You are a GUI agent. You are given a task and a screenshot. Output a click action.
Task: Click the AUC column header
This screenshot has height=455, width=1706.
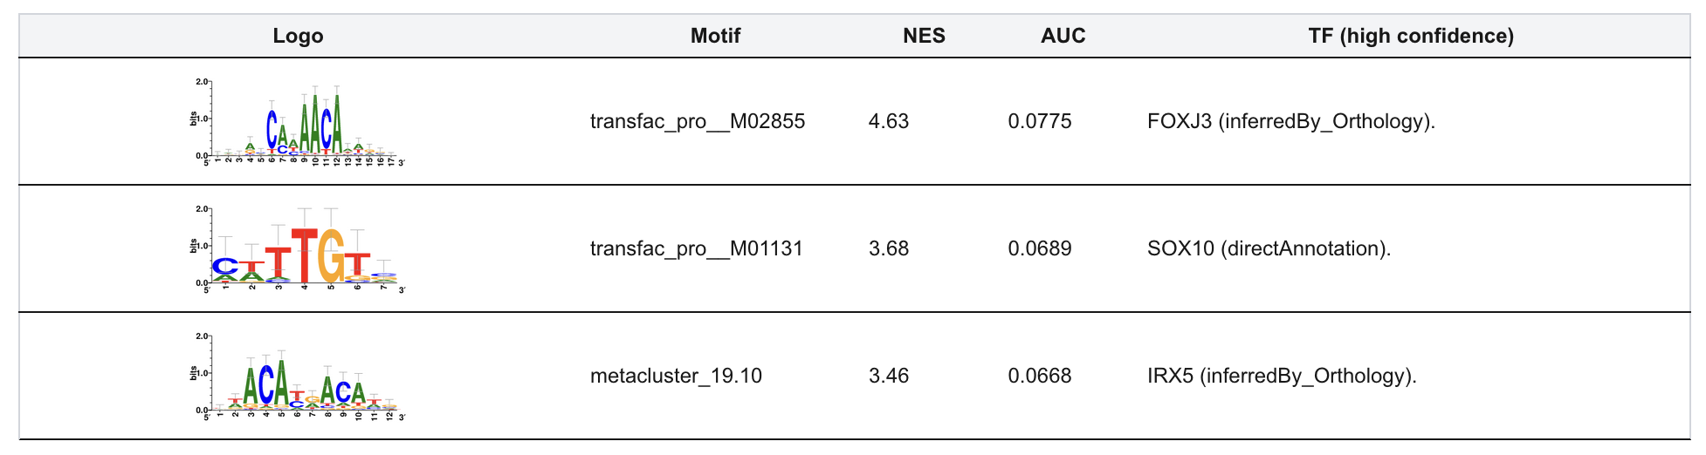point(1063,36)
